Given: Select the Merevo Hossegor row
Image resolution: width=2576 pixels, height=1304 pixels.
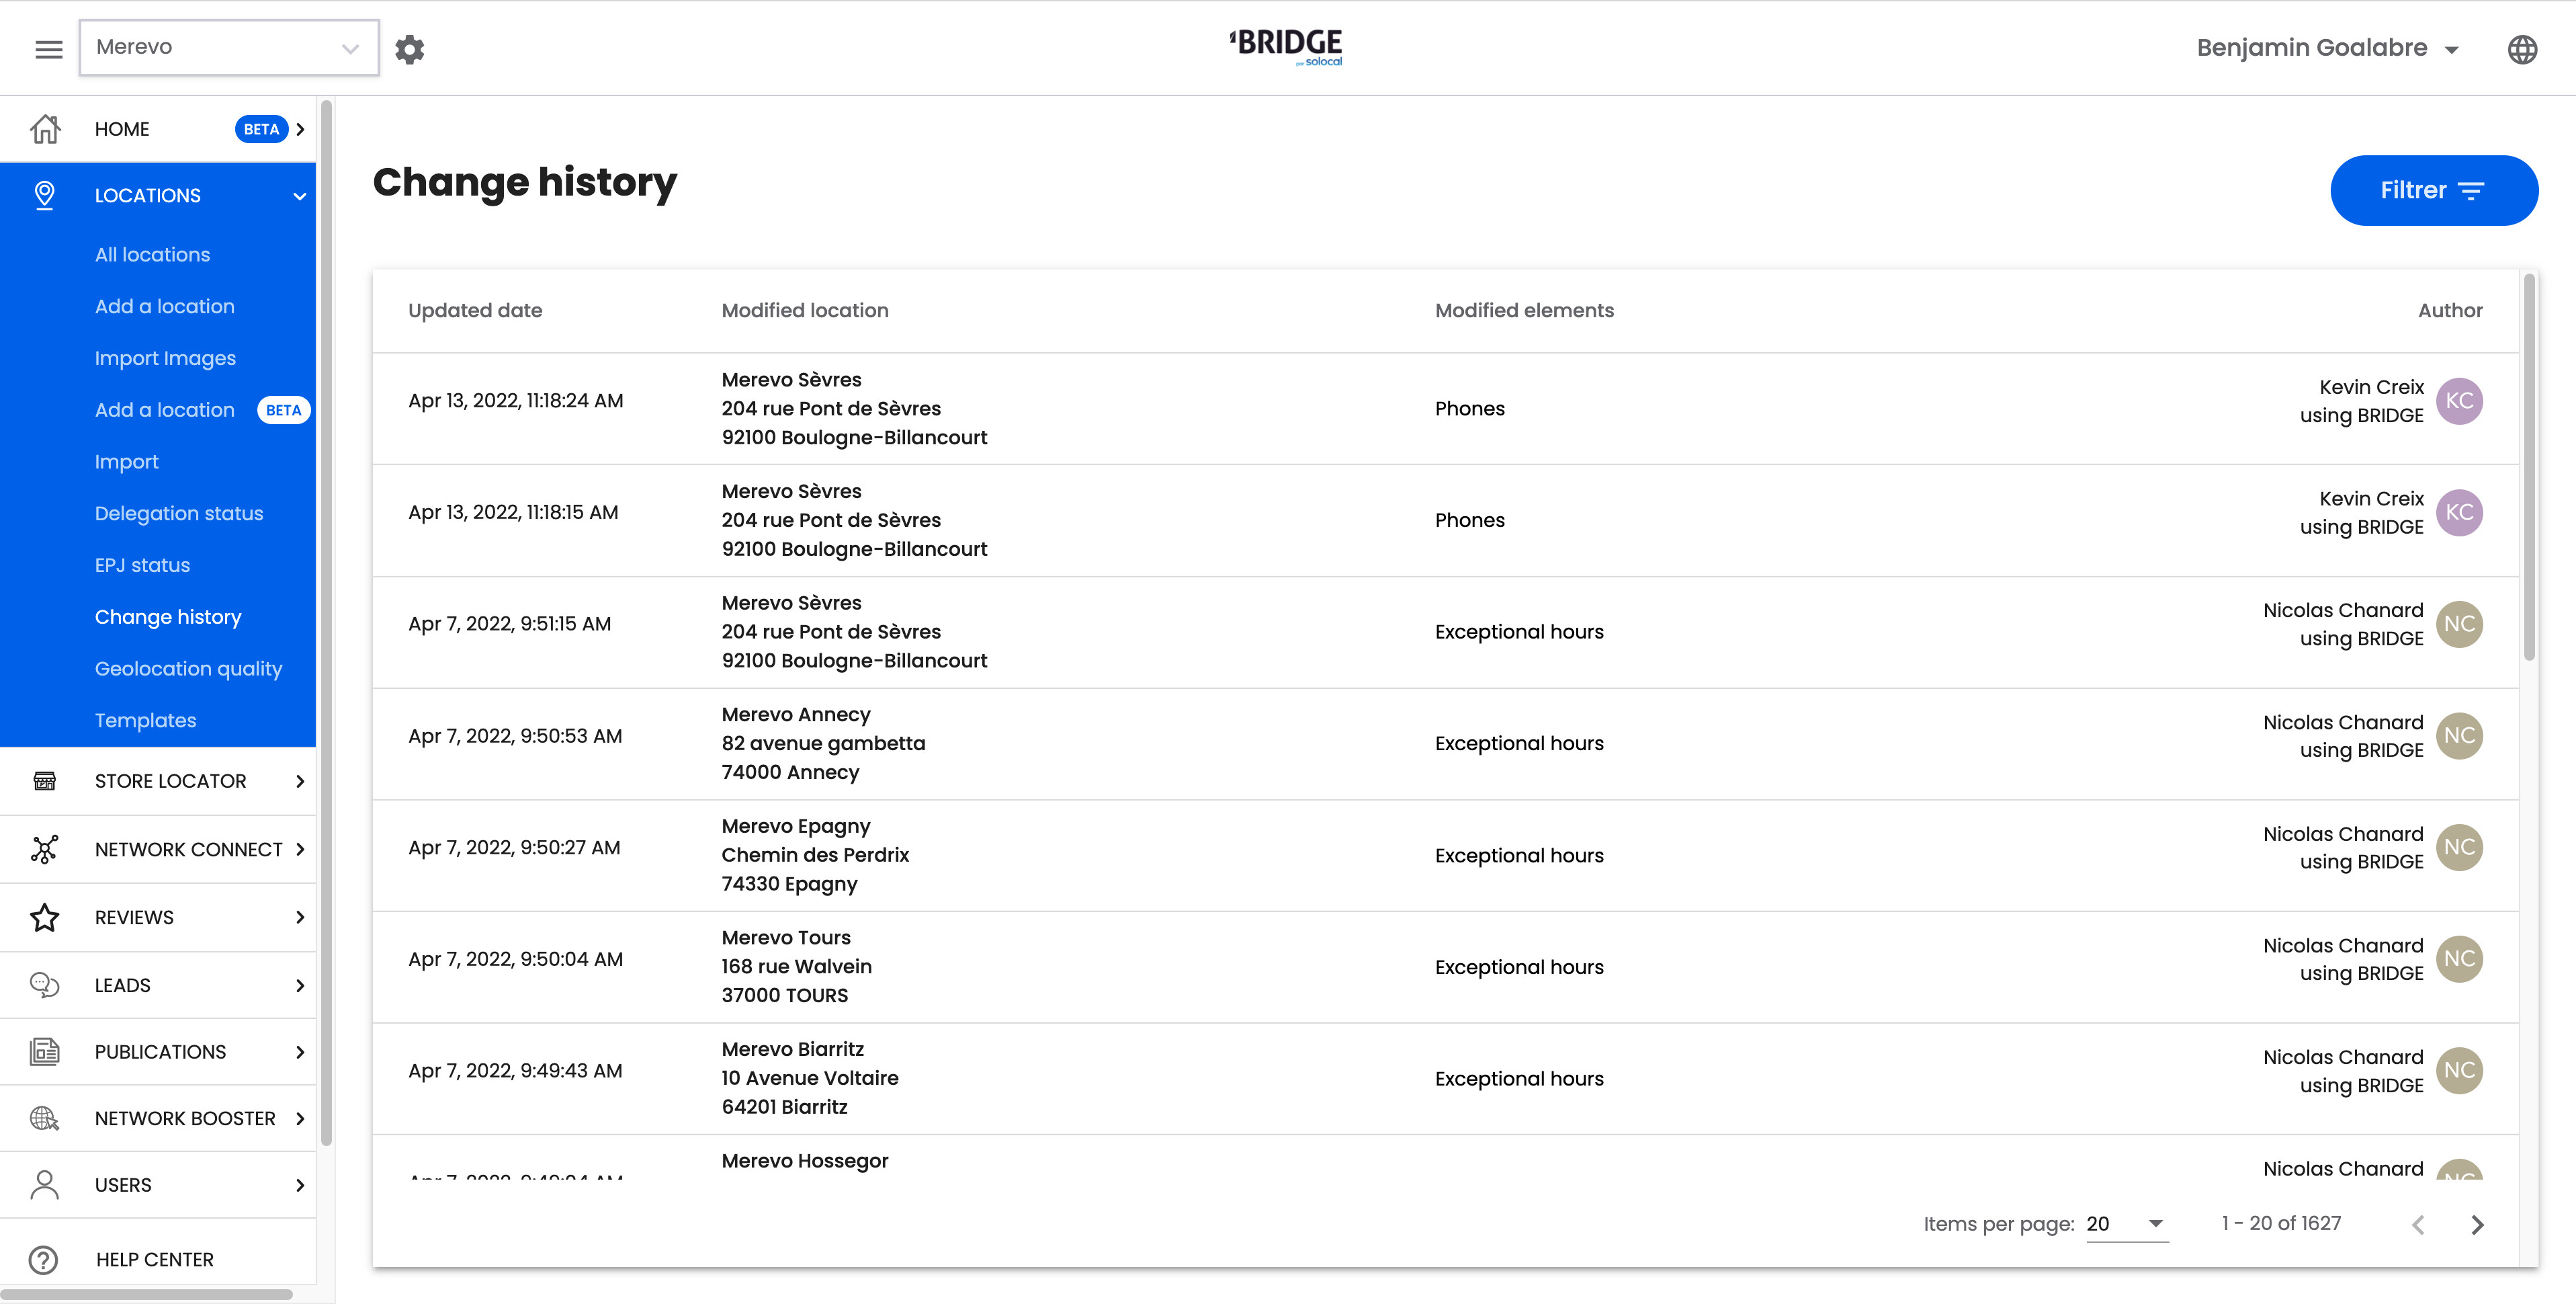Looking at the screenshot, I should click(1445, 1158).
